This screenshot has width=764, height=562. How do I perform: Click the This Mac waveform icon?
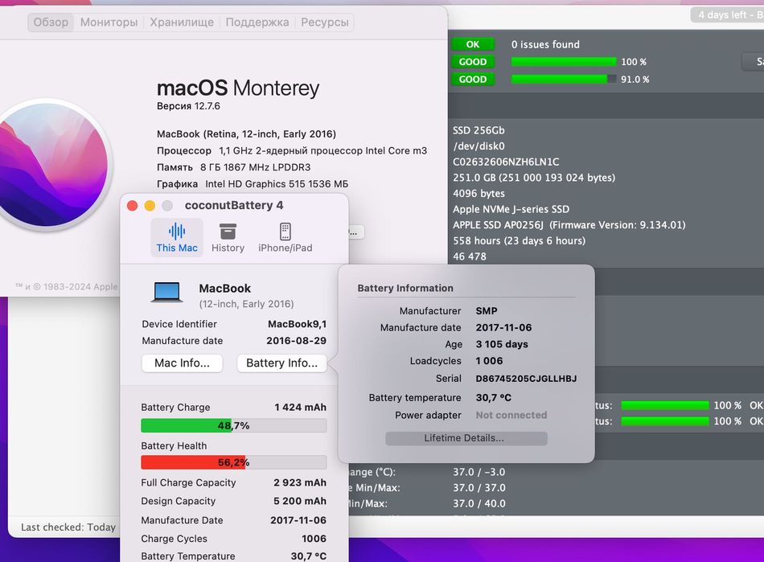coord(177,232)
